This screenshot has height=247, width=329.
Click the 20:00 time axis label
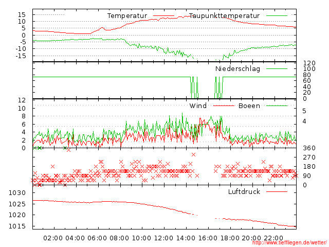tap(251, 238)
